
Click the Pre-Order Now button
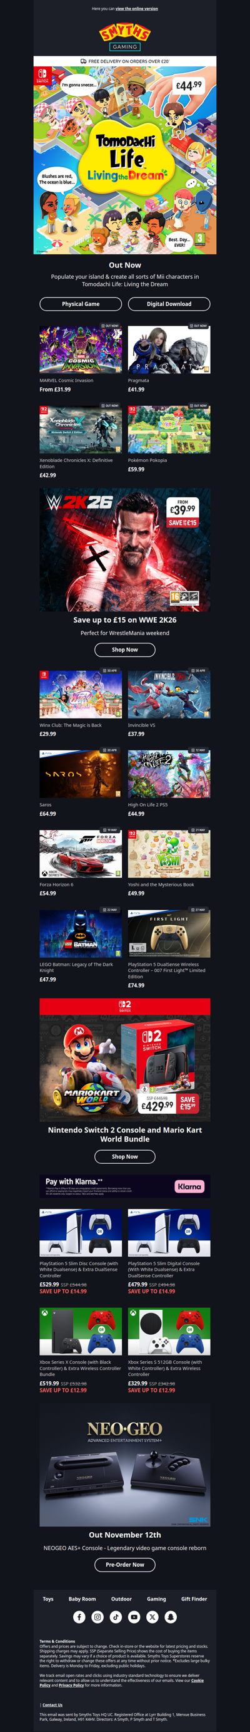click(124, 1565)
